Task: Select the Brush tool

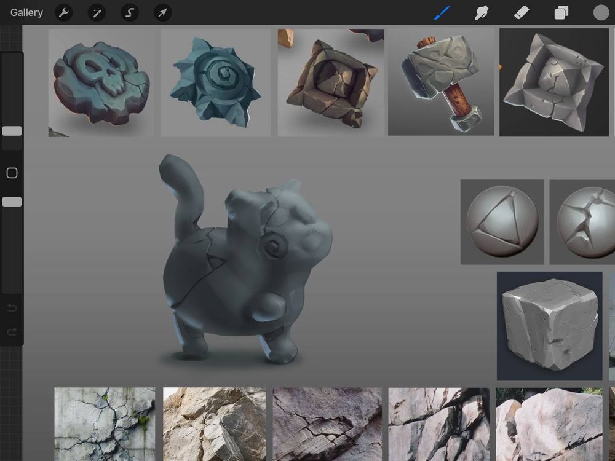Action: point(442,12)
